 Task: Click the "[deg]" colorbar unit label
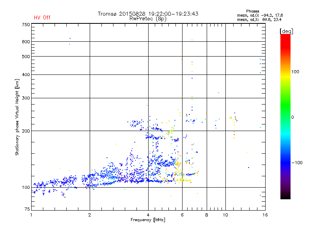point(286,31)
